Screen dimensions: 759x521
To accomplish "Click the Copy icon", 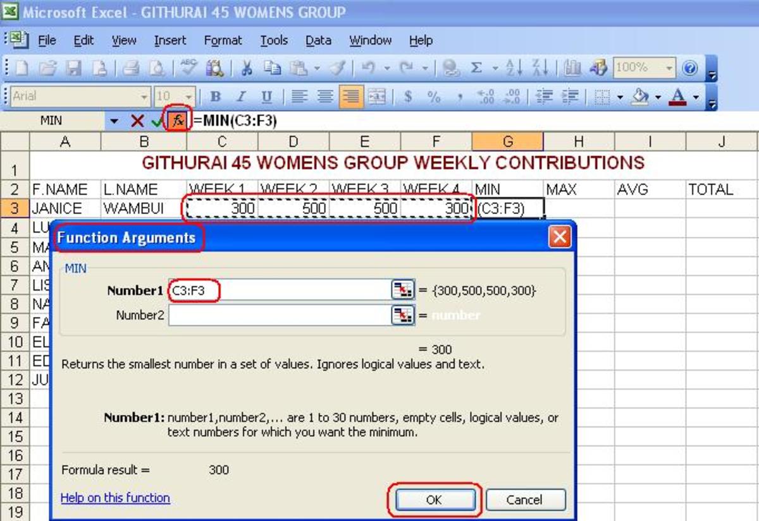I will [272, 68].
